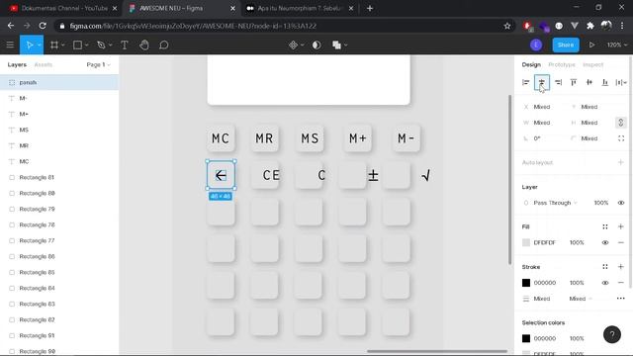This screenshot has height=356, width=633.
Task: Expand Move tool options arrow
Action: tap(40, 45)
